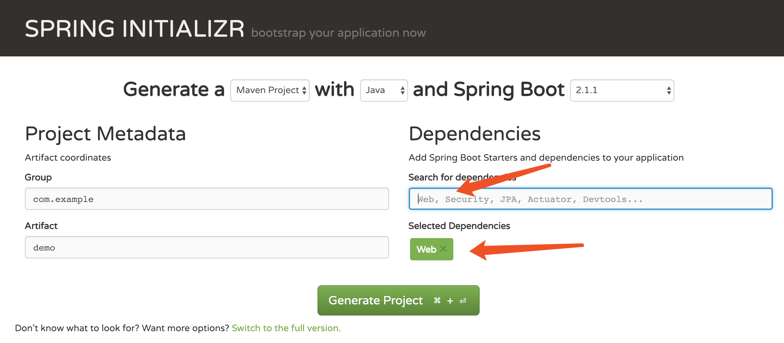Focus the Artifact field containing demo

(207, 247)
